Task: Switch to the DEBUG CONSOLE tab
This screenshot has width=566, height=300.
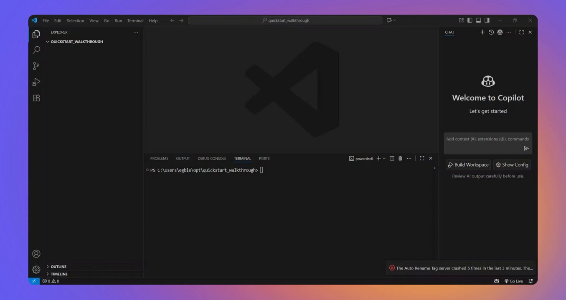Action: point(212,158)
